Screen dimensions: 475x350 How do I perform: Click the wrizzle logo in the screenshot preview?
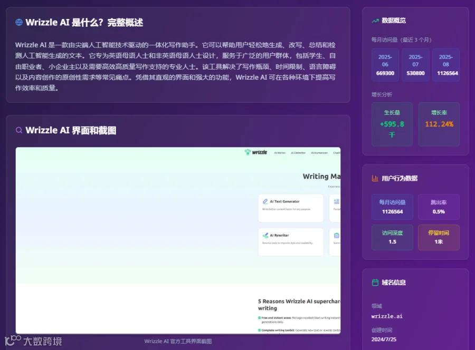(256, 152)
